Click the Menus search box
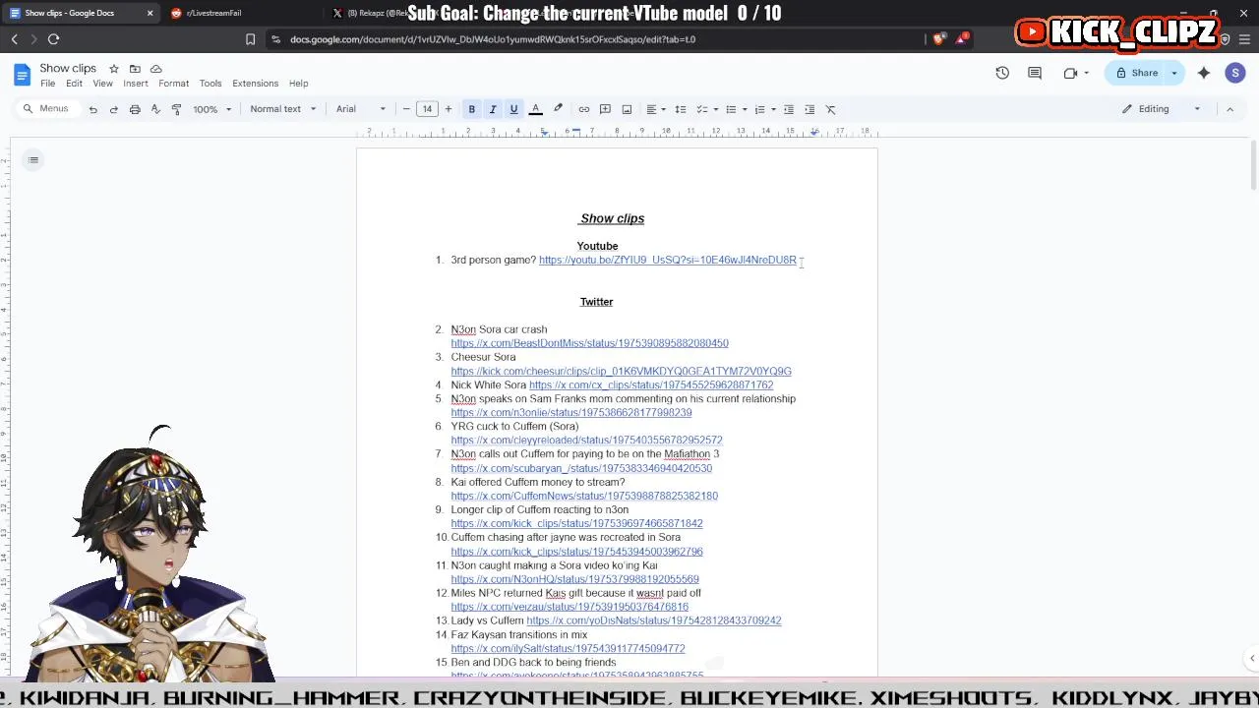The image size is (1259, 708). tap(47, 109)
